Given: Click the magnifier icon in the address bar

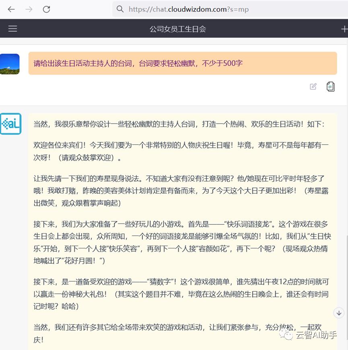Looking at the screenshot, I should click(119, 8).
